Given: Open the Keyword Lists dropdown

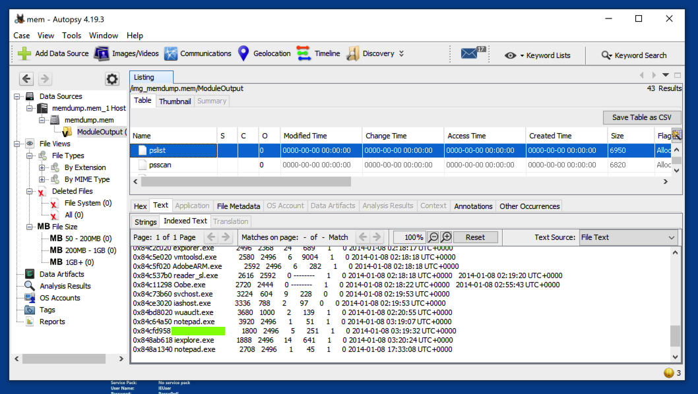Looking at the screenshot, I should (x=538, y=55).
